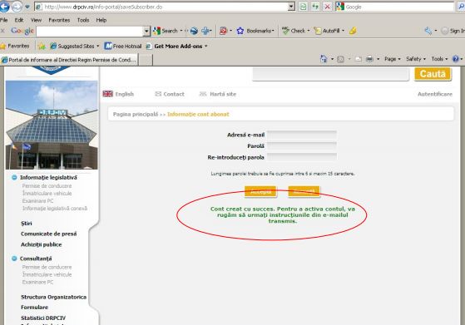The width and height of the screenshot is (465, 325).
Task: Click the browser Back arrow button
Action: (x=4, y=7)
